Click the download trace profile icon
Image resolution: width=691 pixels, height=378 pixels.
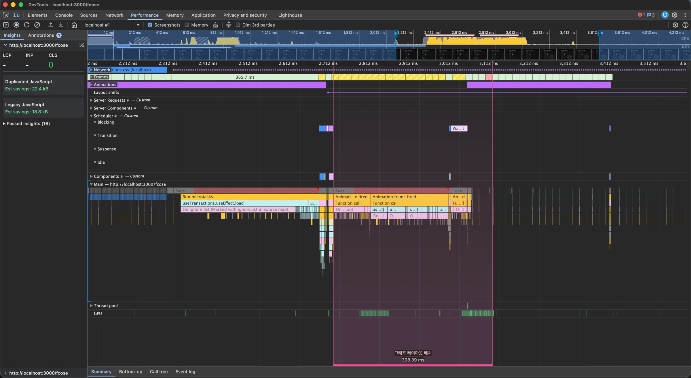[61, 25]
